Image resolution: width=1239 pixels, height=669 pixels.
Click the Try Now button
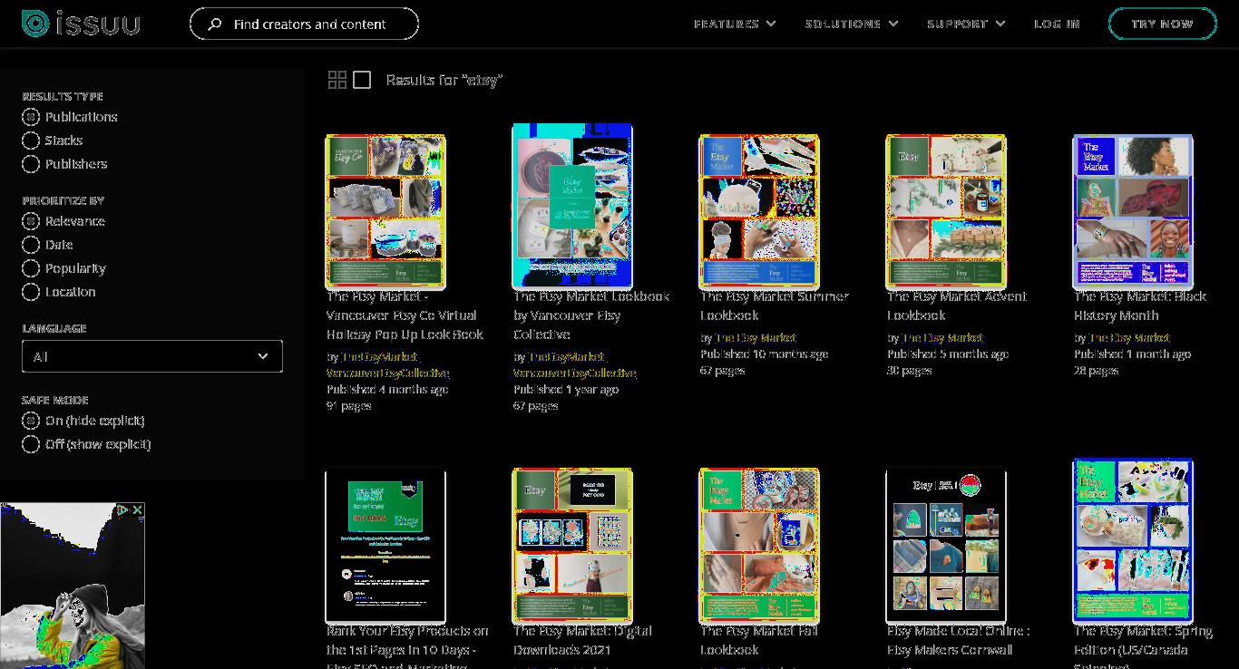pos(1162,24)
